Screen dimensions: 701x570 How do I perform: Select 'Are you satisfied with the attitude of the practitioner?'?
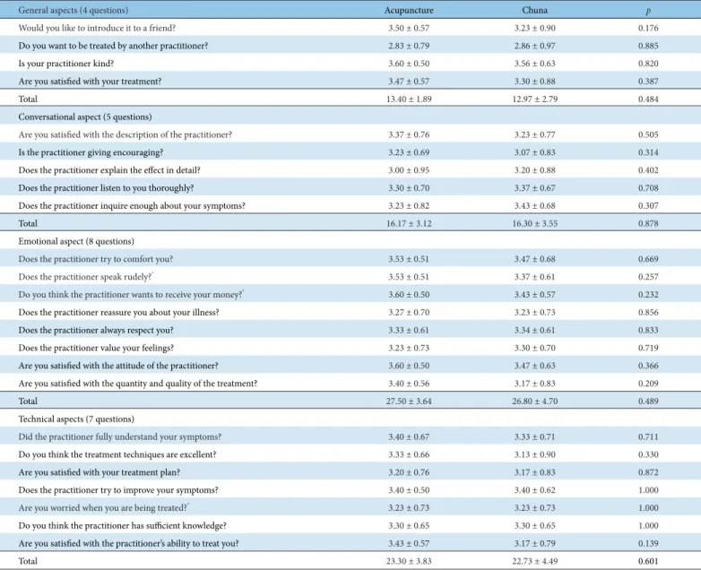[x=118, y=366]
